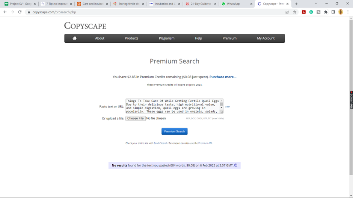353x198 pixels.
Task: Close the Project SV tab
Action: (35, 4)
